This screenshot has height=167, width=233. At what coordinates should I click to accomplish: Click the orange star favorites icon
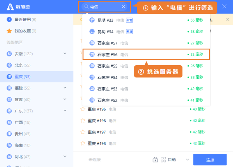[9, 31]
